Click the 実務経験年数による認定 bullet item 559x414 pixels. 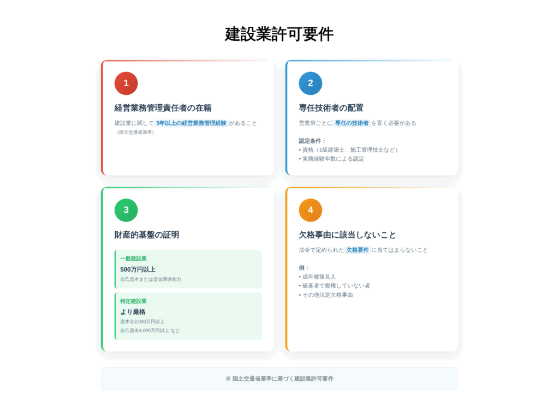point(332,159)
